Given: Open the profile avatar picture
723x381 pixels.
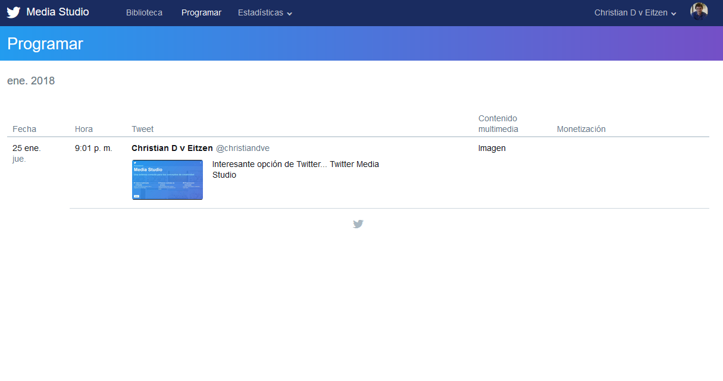Looking at the screenshot, I should click(x=699, y=11).
